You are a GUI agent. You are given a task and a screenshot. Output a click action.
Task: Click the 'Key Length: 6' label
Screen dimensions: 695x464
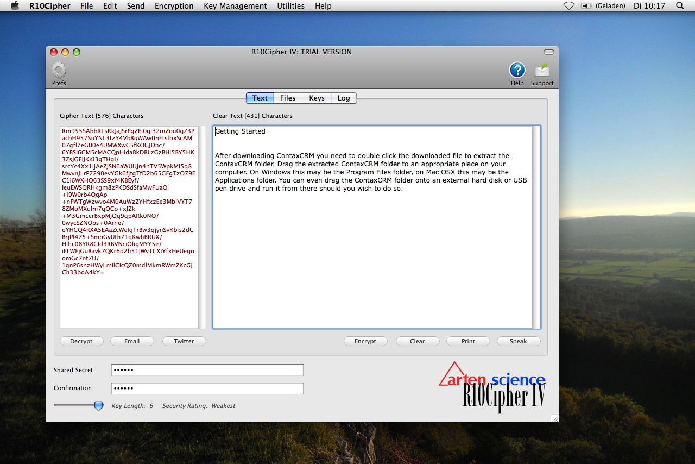[x=132, y=406]
